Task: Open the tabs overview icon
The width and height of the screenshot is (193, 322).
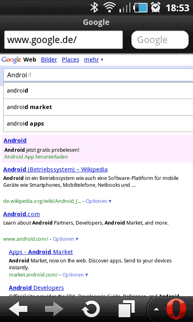Action: (x=127, y=308)
